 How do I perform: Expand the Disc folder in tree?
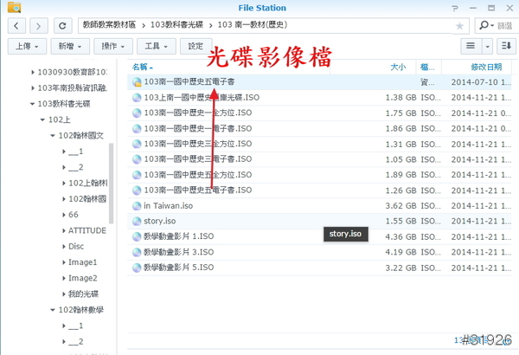click(63, 246)
